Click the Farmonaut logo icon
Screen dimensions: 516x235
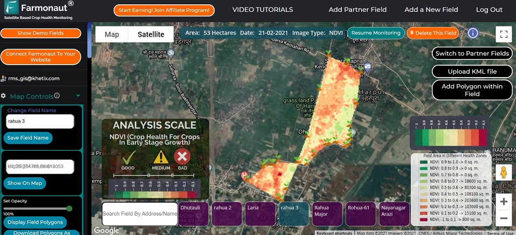[11, 7]
